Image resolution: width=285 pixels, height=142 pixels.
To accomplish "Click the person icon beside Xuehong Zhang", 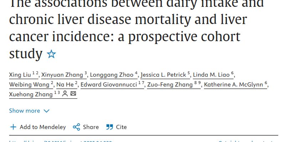I will click(65, 94).
